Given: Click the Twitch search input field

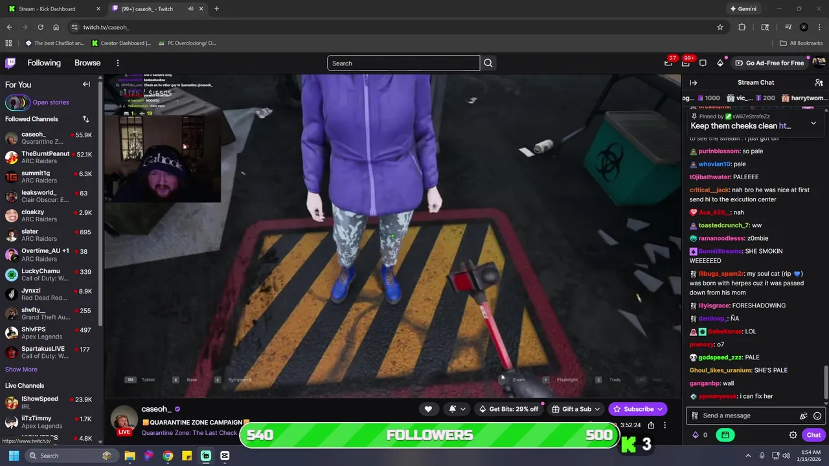Looking at the screenshot, I should (x=403, y=63).
